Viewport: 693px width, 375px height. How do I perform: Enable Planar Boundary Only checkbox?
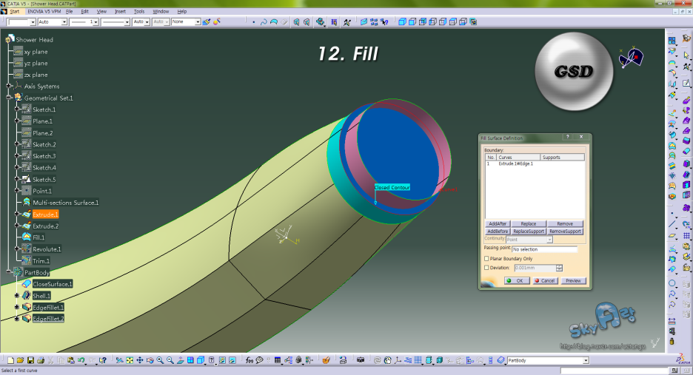click(x=486, y=259)
